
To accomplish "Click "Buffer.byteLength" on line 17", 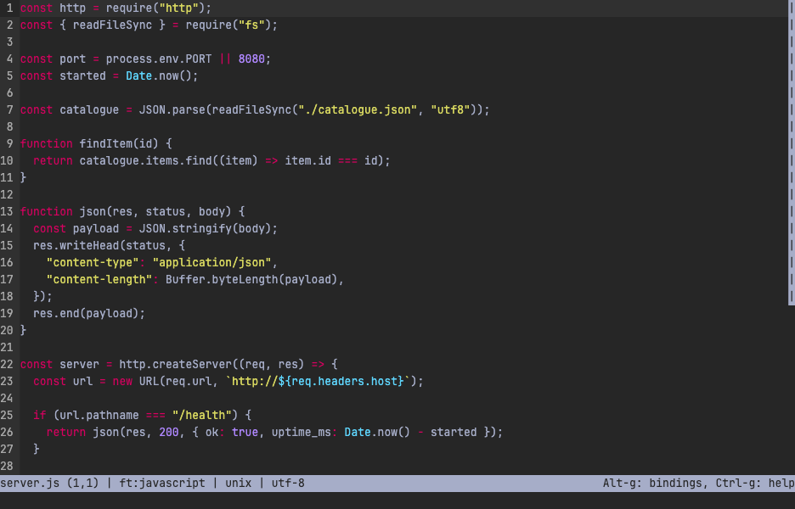I will 222,280.
